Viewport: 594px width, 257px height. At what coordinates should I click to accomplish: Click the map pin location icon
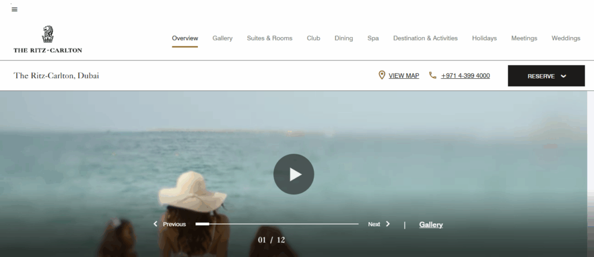pyautogui.click(x=382, y=75)
